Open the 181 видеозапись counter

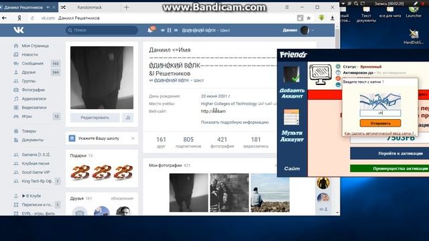256,143
